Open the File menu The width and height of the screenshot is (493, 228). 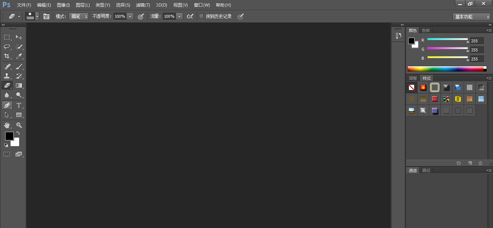click(24, 5)
